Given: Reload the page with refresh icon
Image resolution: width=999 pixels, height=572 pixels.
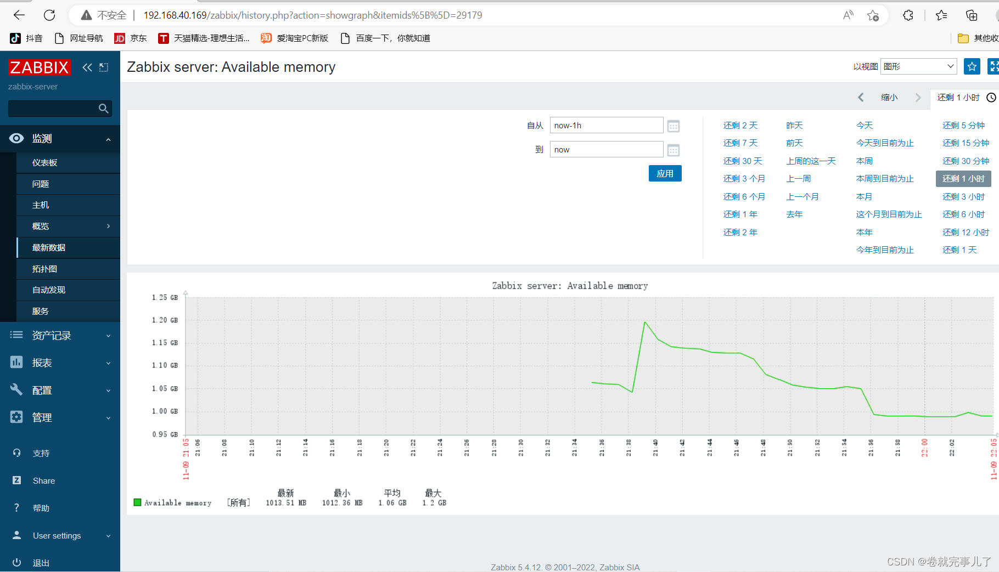Looking at the screenshot, I should tap(49, 15).
